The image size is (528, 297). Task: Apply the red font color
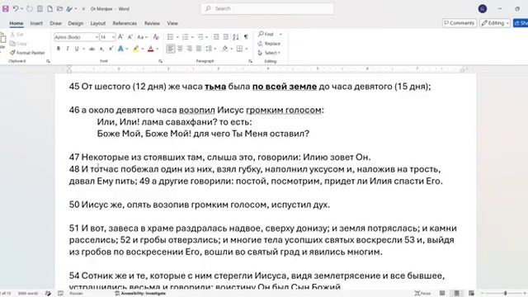point(150,49)
